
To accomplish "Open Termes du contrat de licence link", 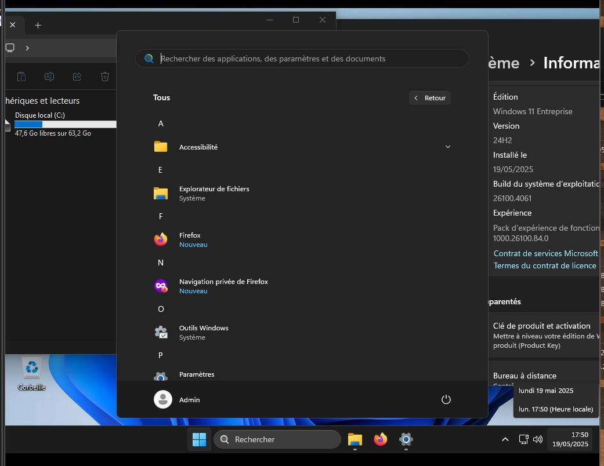I will (x=544, y=265).
